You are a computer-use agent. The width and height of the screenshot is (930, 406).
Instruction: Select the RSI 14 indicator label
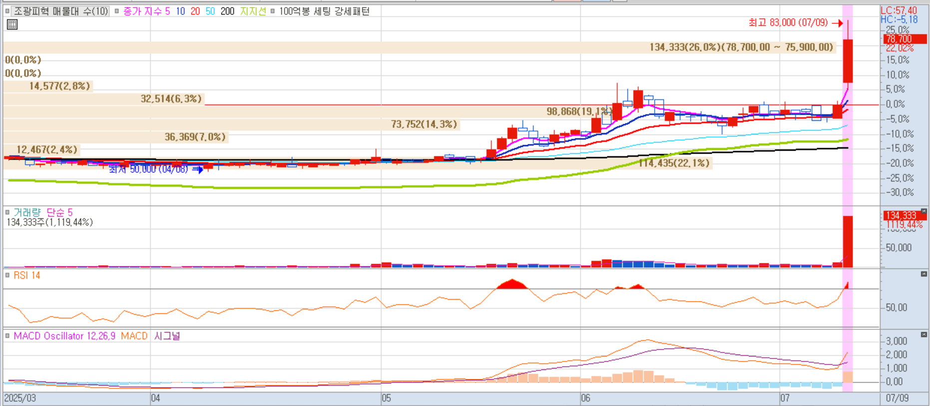point(27,275)
